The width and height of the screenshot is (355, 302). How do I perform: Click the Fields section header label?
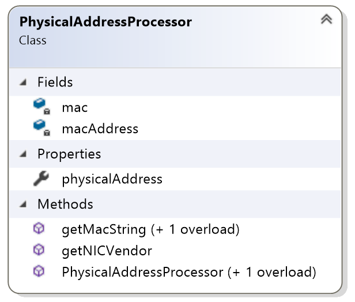tap(55, 82)
